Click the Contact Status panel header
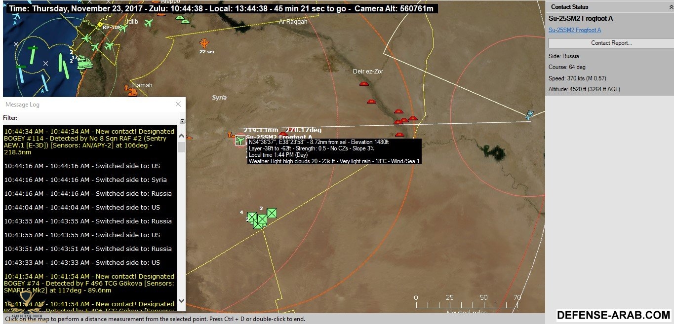The width and height of the screenshot is (674, 324). pyautogui.click(x=609, y=7)
